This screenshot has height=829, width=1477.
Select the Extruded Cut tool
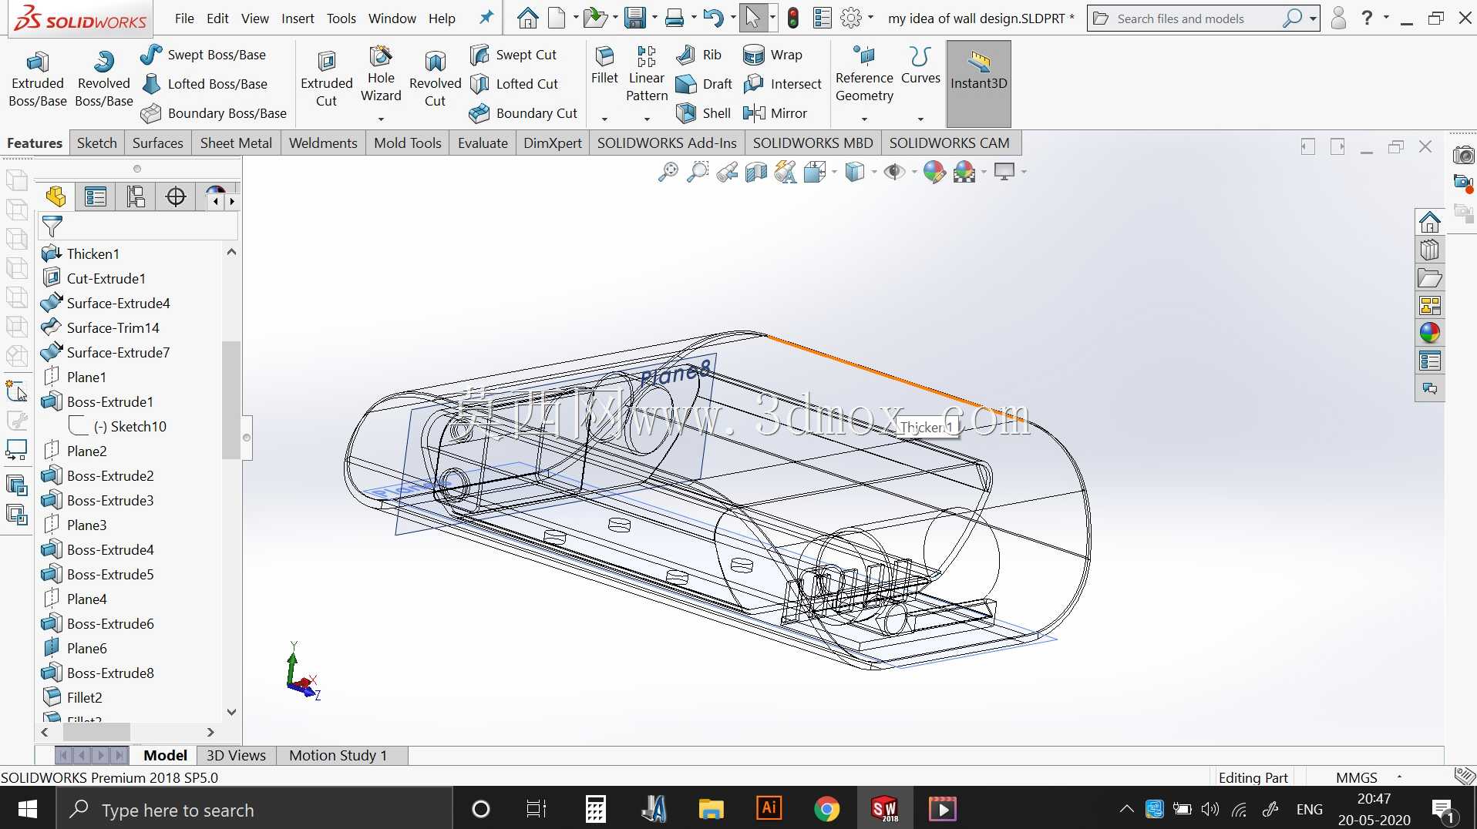[x=326, y=79]
